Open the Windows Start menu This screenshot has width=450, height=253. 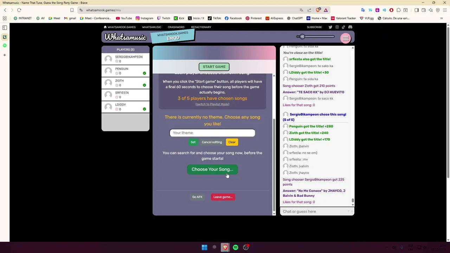point(204,247)
